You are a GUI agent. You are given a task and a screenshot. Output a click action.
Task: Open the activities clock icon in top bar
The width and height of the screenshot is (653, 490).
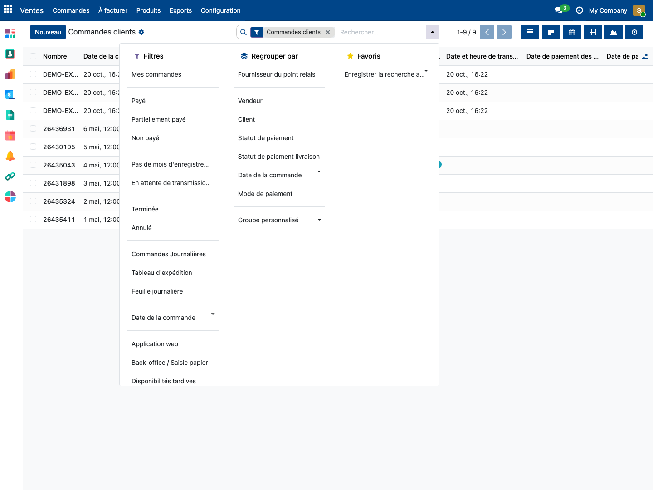pos(580,10)
